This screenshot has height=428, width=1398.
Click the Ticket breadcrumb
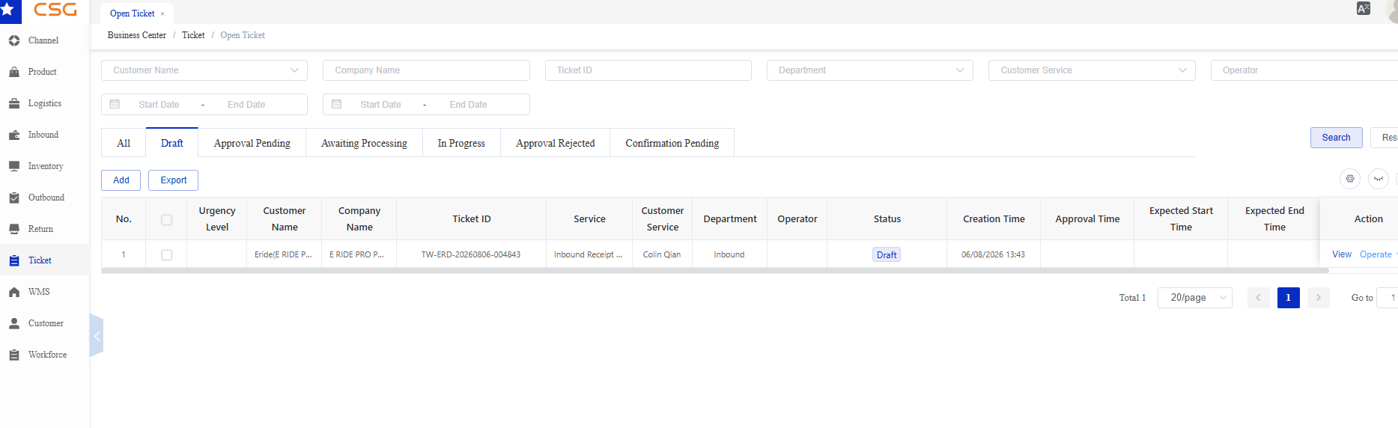(x=193, y=35)
